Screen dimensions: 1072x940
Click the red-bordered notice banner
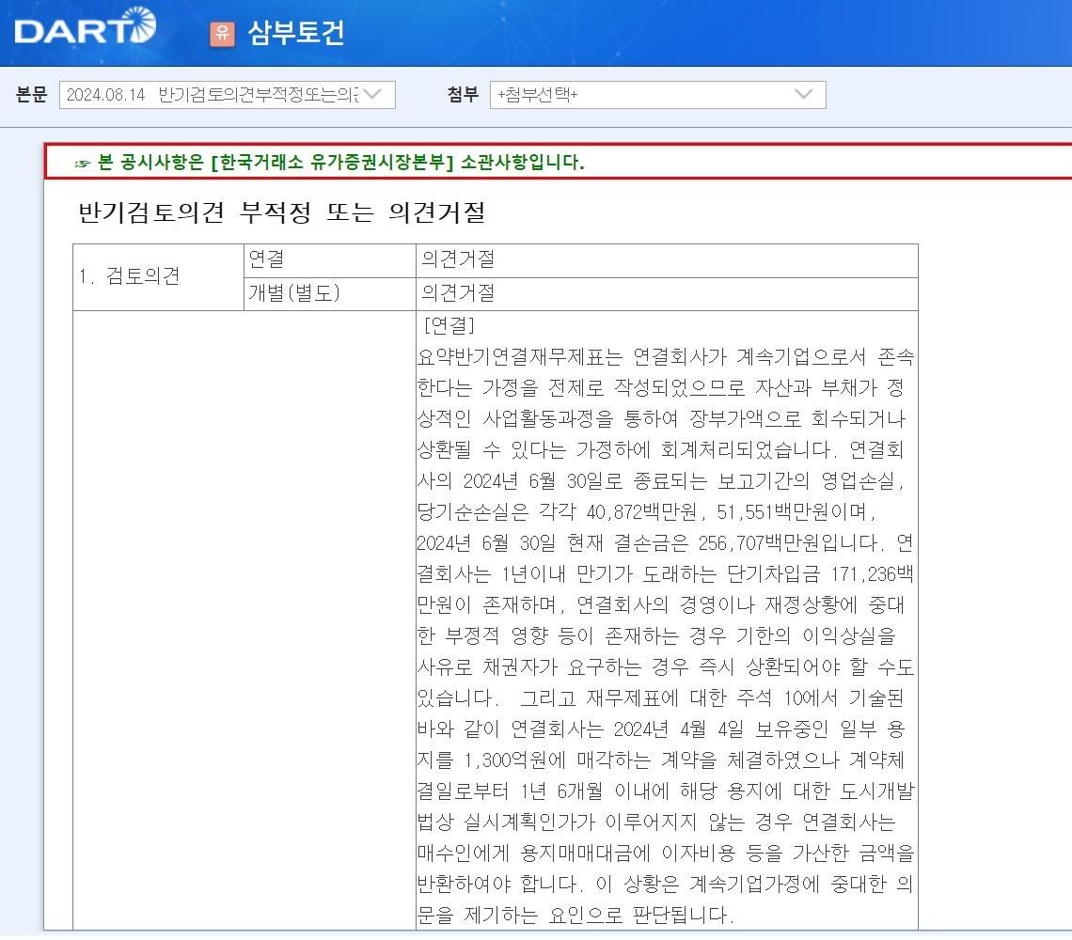536,163
